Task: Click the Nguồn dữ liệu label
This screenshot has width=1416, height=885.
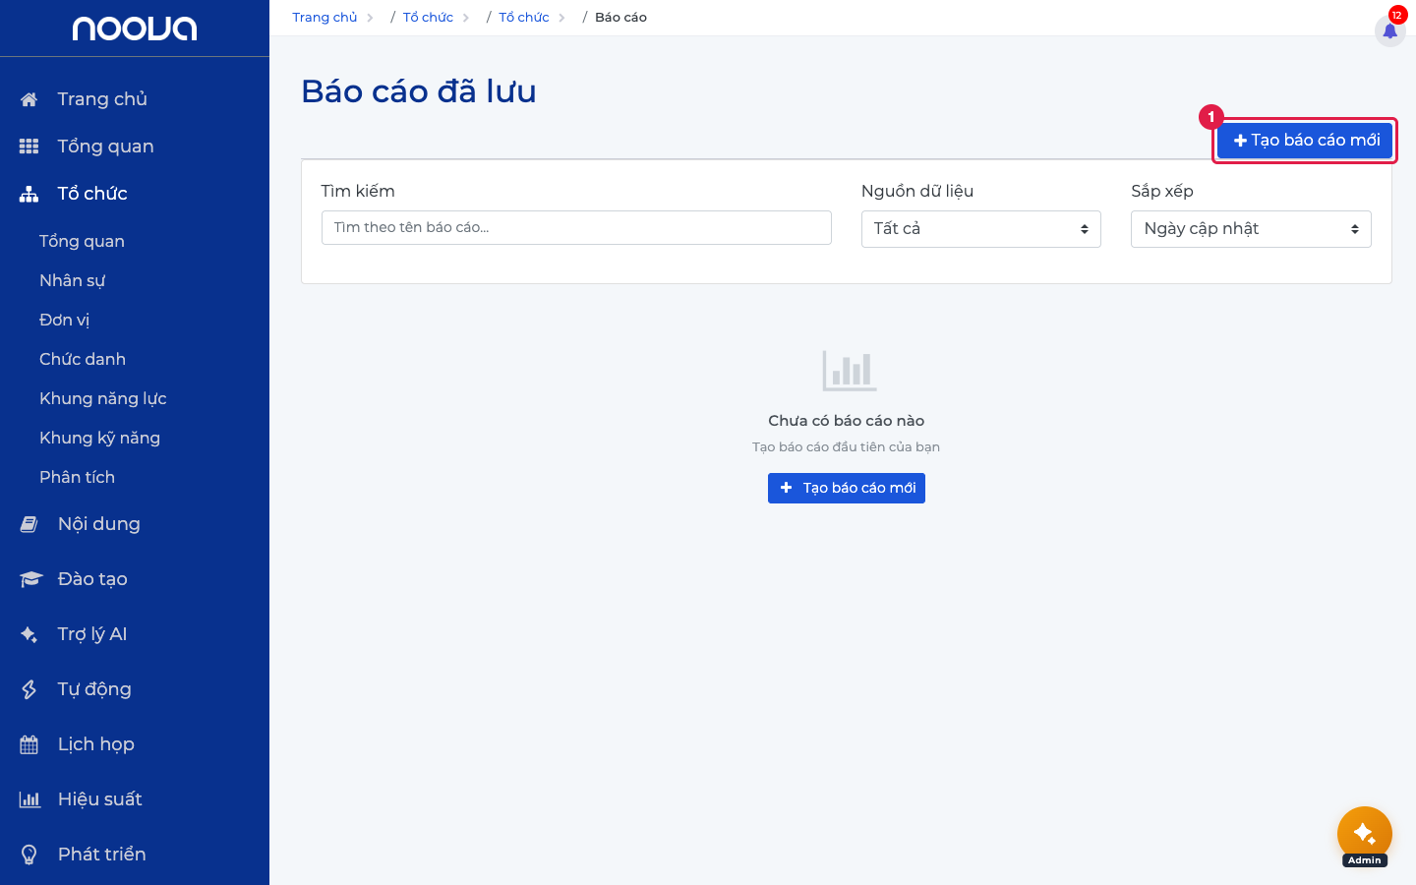Action: (917, 191)
